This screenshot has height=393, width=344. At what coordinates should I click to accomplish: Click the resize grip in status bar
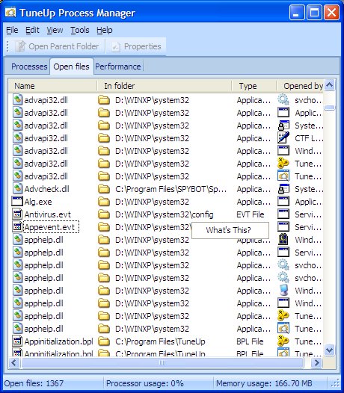(335, 383)
